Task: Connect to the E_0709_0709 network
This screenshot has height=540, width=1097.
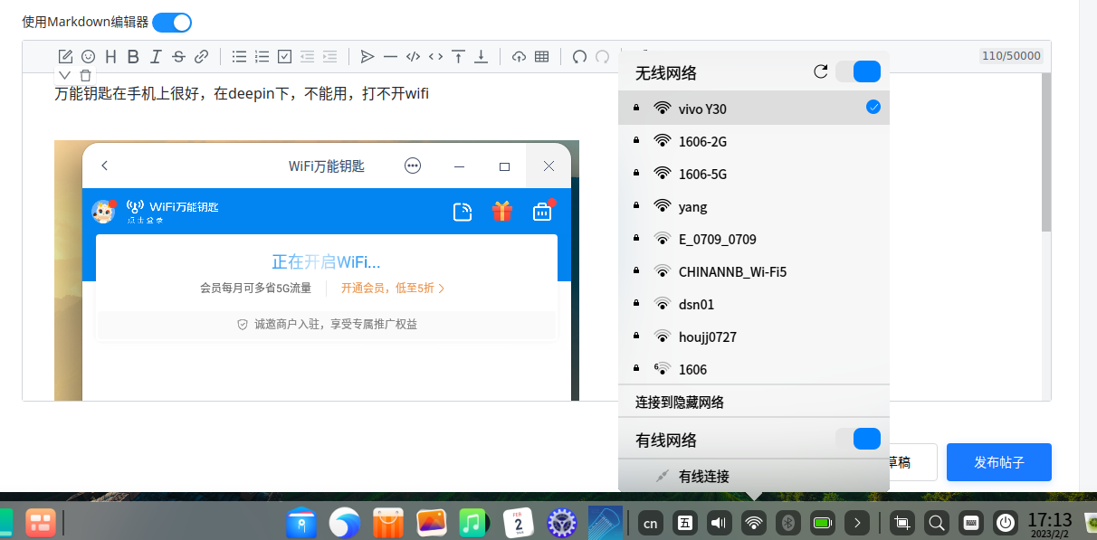Action: (754, 239)
